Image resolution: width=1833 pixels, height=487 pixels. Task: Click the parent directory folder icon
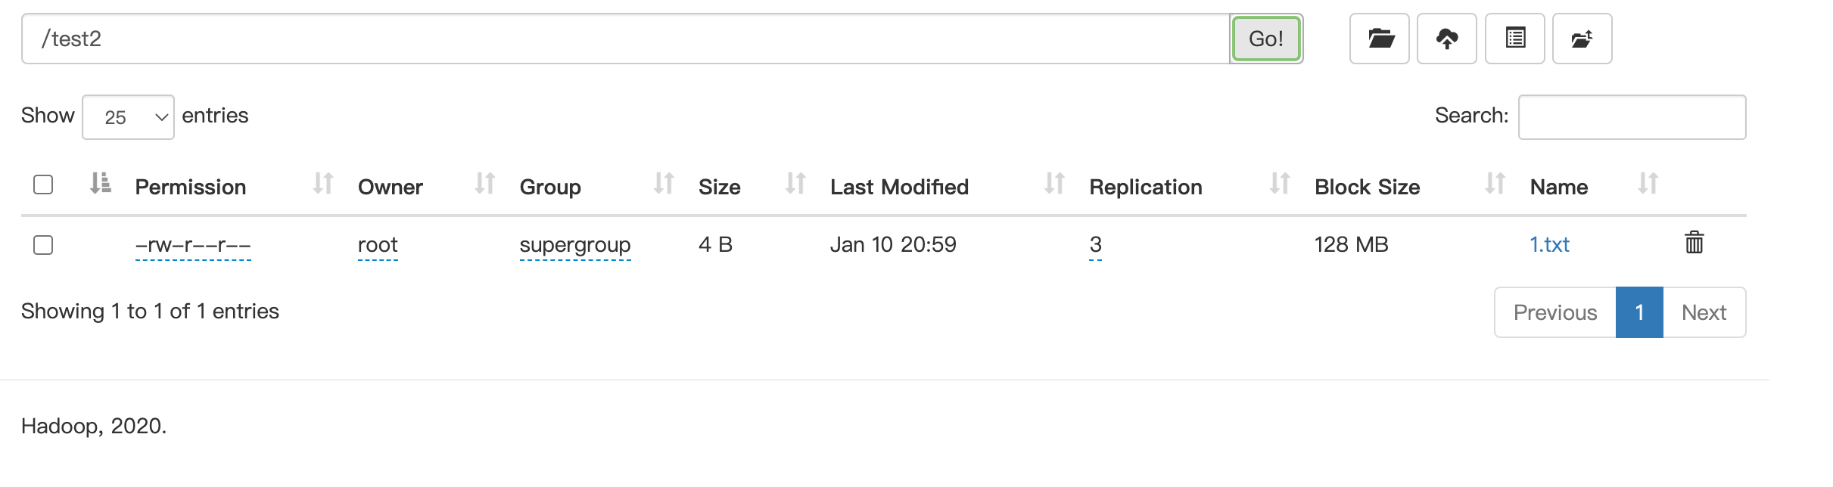click(1582, 39)
